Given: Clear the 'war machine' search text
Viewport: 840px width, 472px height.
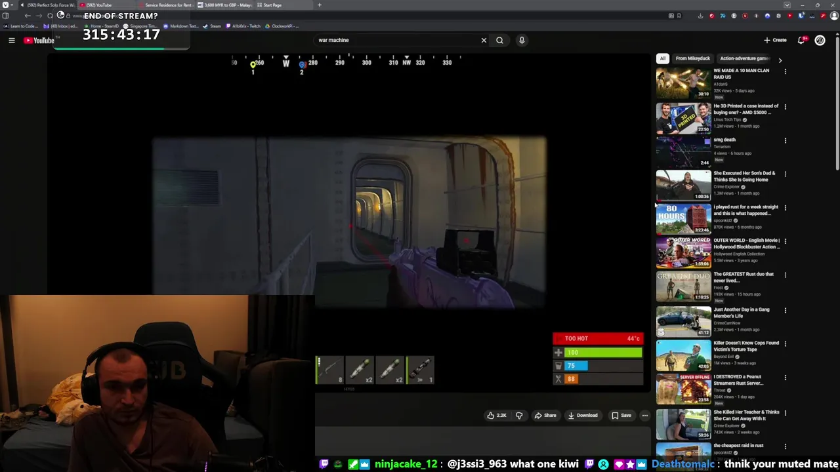Looking at the screenshot, I should 484,40.
